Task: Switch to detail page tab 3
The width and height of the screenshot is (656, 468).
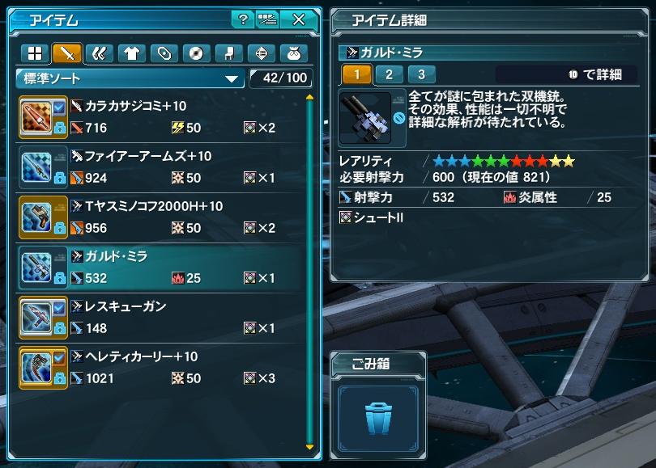Action: tap(421, 74)
